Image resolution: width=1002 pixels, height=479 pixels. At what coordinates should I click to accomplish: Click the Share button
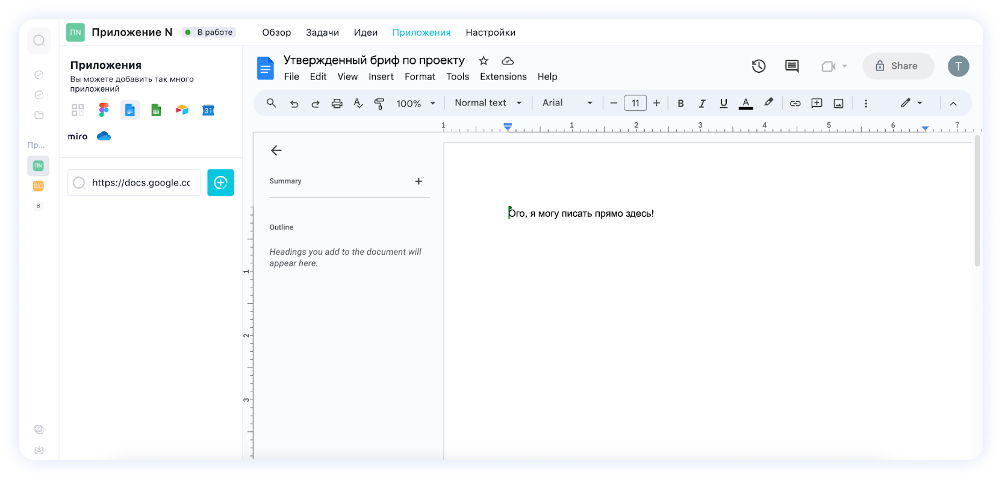coord(898,66)
